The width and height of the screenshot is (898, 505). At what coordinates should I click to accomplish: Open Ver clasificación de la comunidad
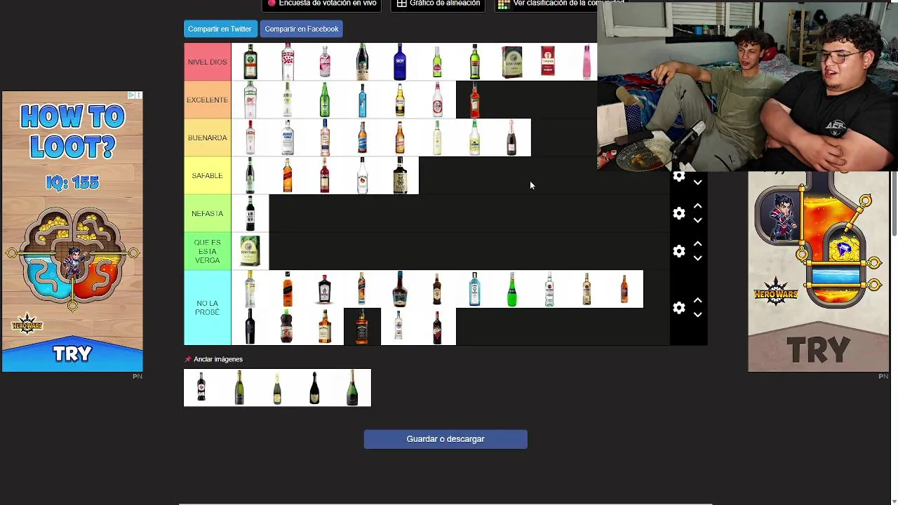pos(560,4)
